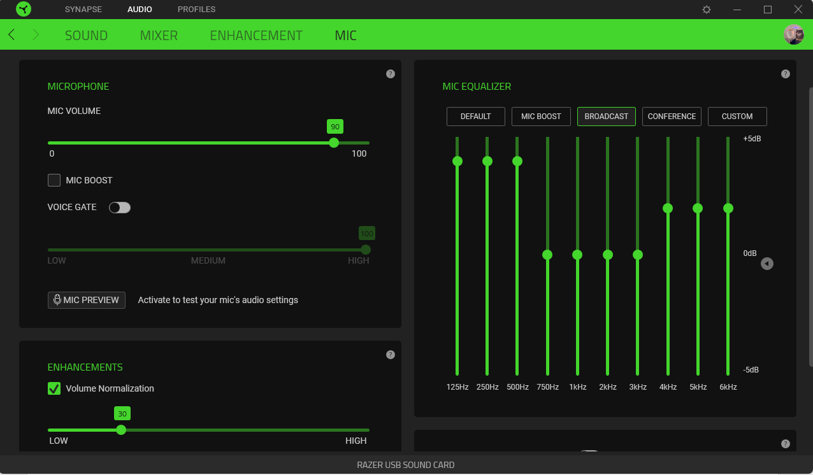Image resolution: width=813 pixels, height=475 pixels.
Task: Enable the Mic Boost checkbox
Action: 54,180
